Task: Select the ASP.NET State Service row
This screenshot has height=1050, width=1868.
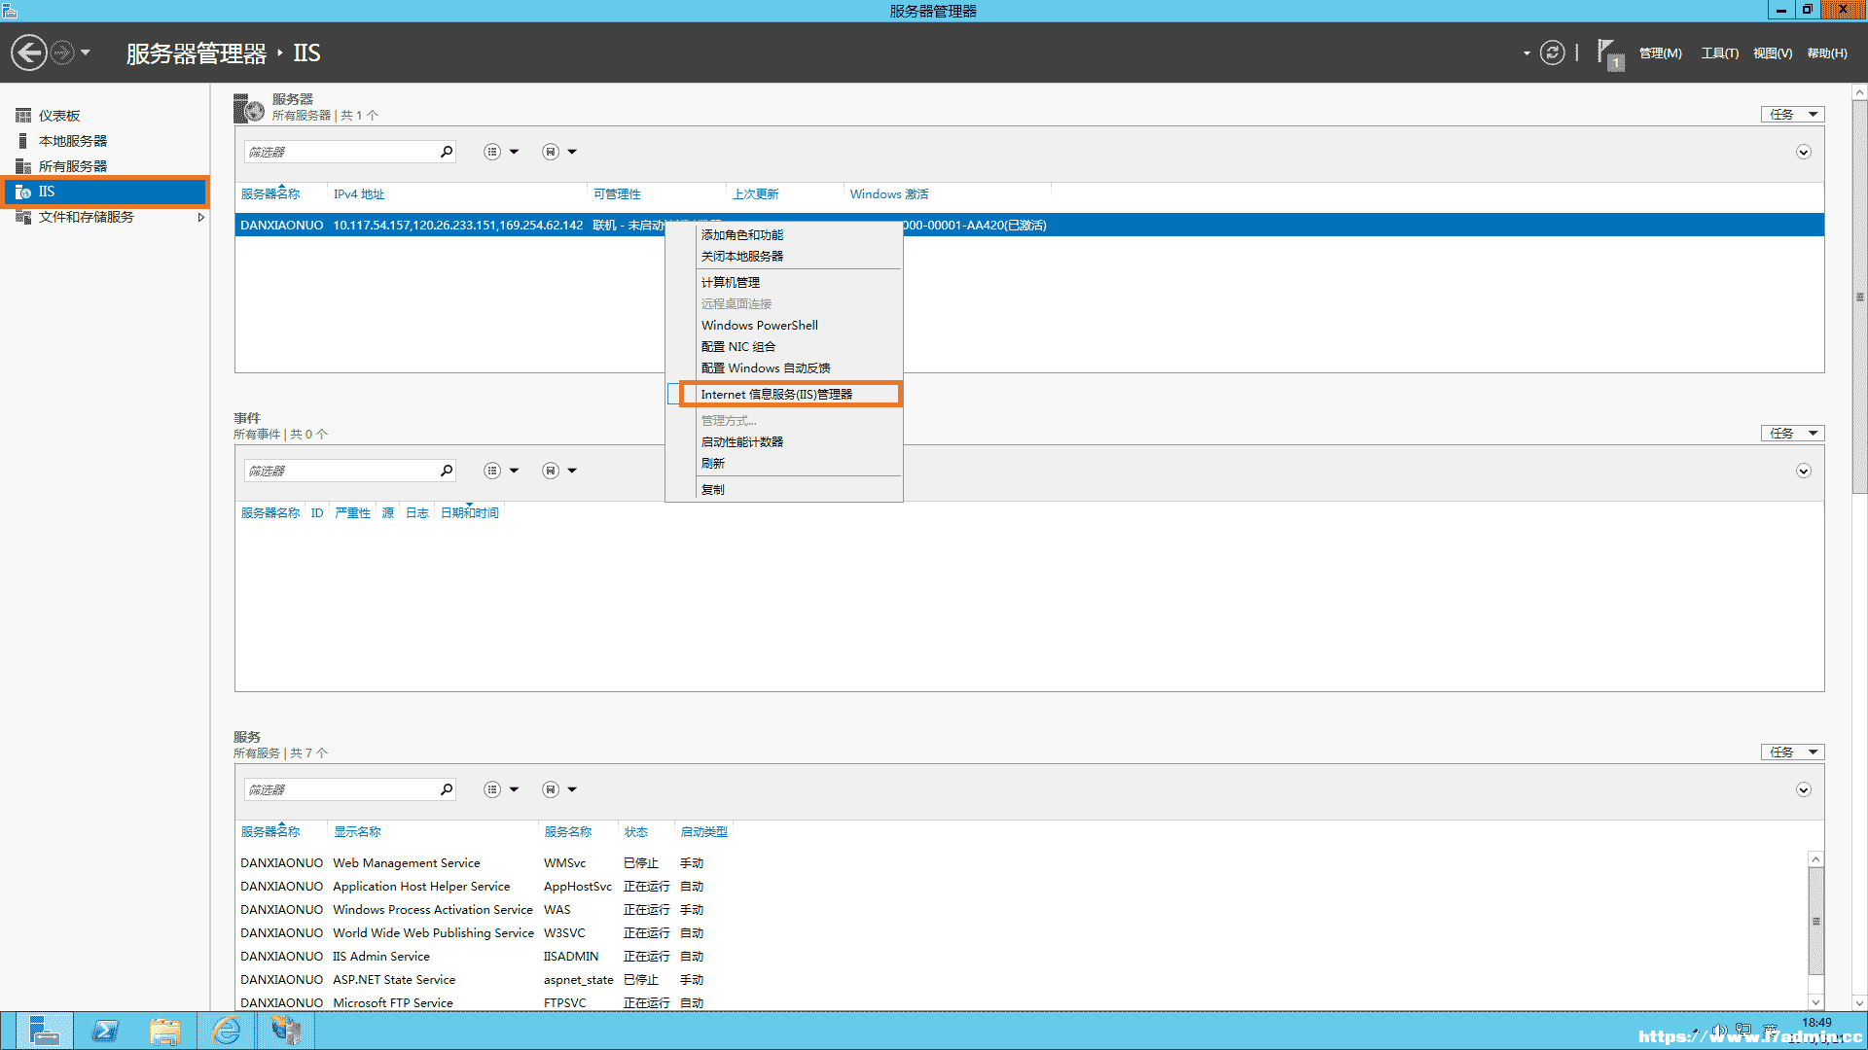Action: click(1022, 980)
